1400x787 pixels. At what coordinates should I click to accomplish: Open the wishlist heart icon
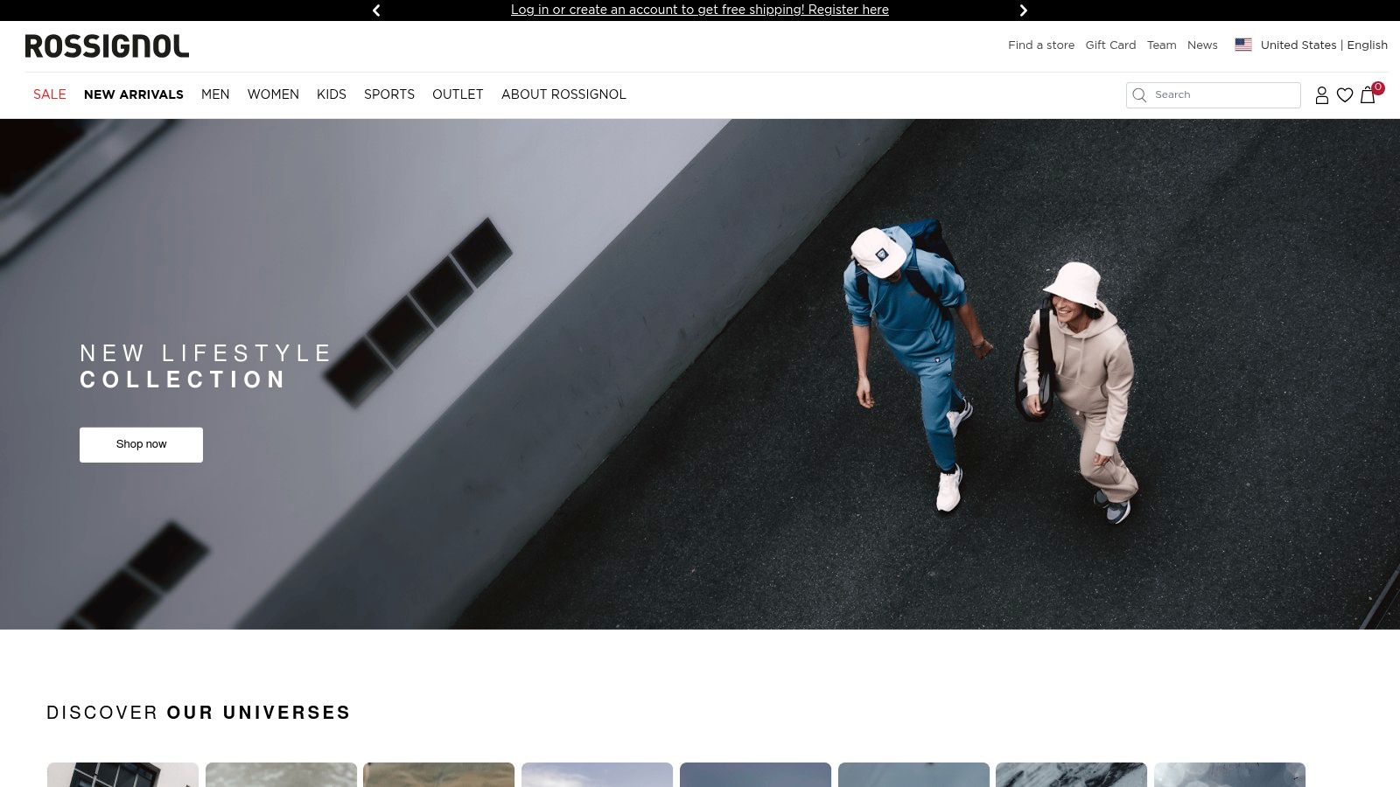1345,95
